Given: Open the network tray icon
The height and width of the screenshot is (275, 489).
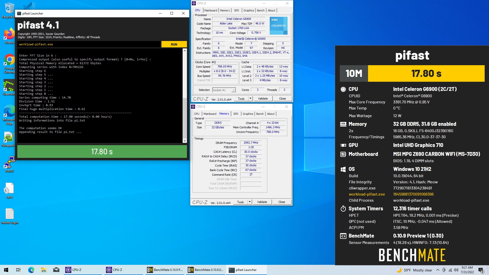Looking at the screenshot, I should tap(450, 270).
